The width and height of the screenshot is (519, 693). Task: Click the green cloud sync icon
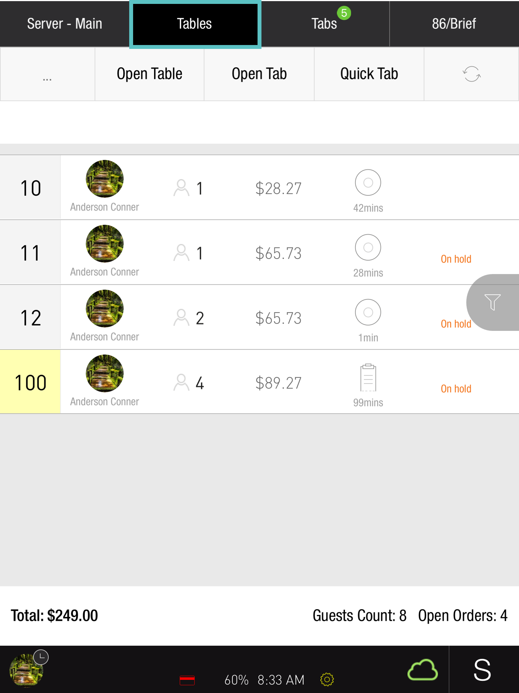tap(422, 670)
